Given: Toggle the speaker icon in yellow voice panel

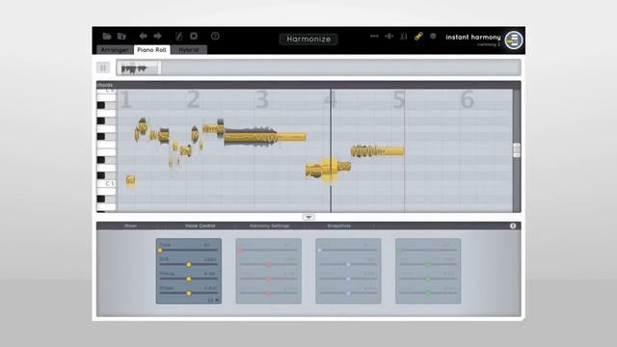Looking at the screenshot, I should (216, 300).
